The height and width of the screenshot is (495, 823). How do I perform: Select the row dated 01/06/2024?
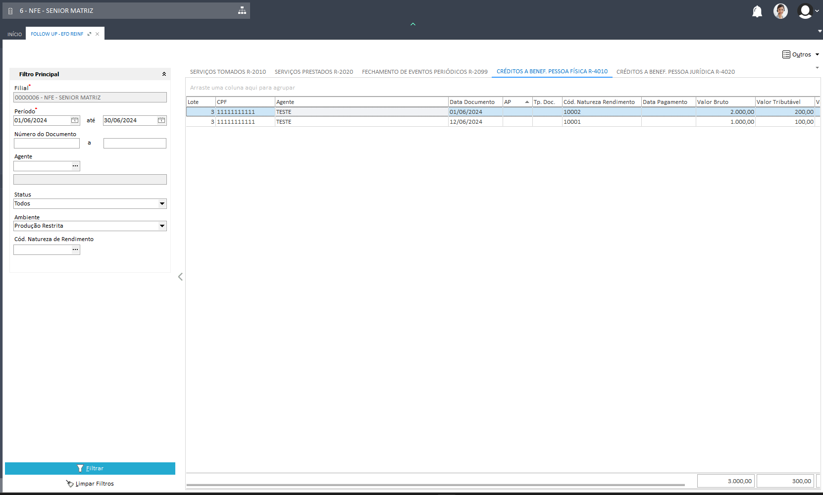pos(503,112)
